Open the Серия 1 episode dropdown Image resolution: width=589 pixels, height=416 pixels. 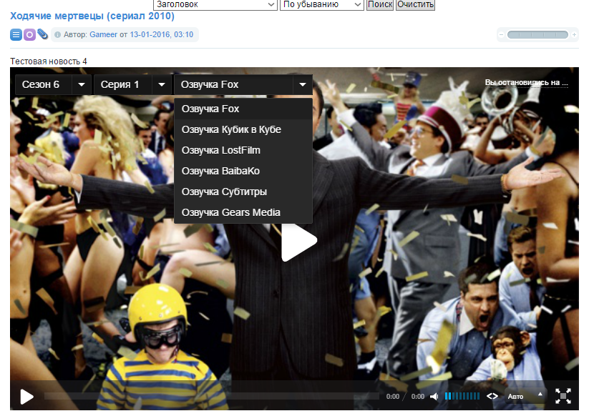(x=132, y=85)
